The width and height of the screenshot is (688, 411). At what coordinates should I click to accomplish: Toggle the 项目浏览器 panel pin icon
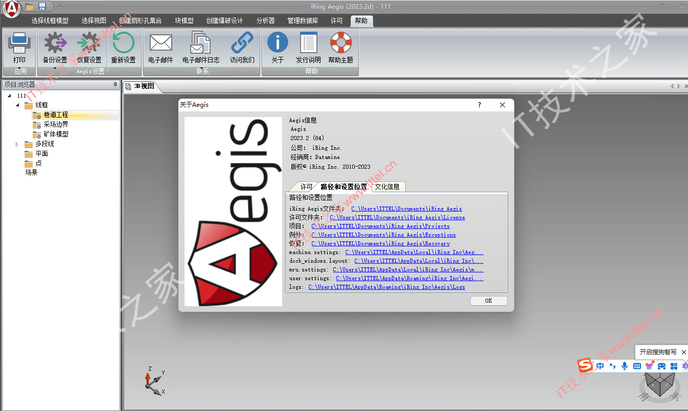[x=116, y=85]
